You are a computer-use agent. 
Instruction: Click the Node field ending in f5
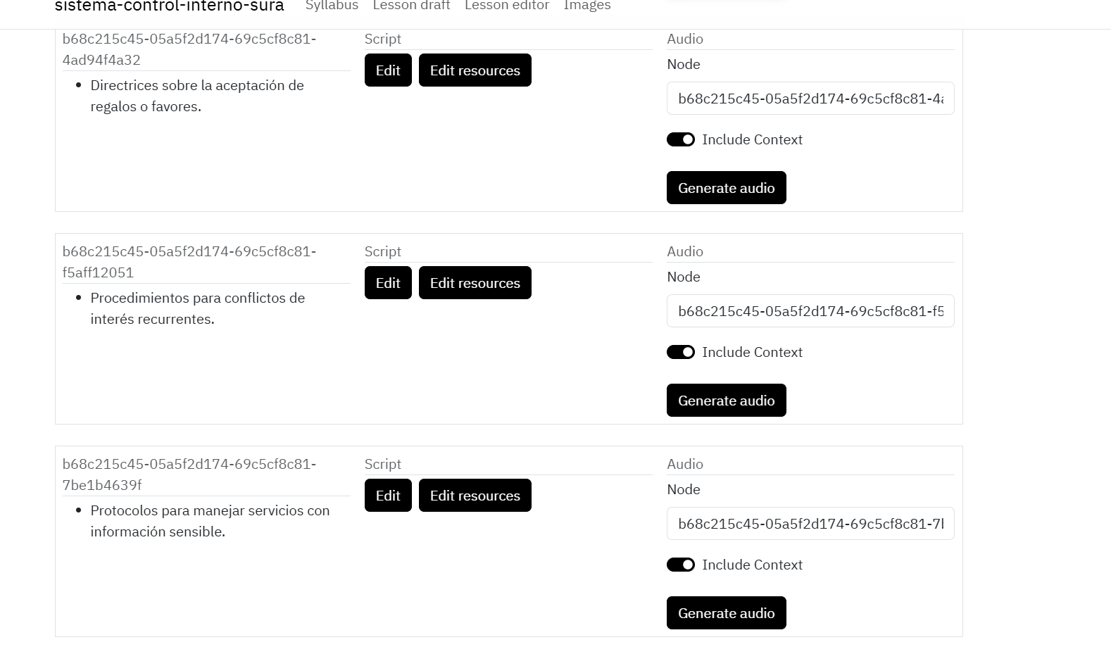[810, 311]
